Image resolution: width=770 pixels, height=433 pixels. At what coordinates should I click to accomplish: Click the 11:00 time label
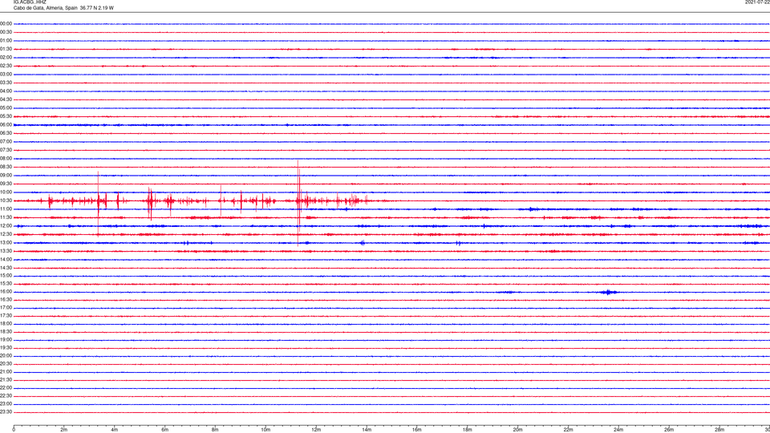coord(6,209)
